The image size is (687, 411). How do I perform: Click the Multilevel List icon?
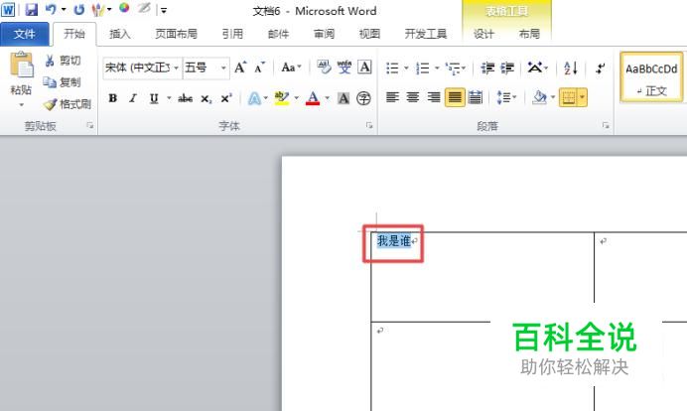click(454, 68)
